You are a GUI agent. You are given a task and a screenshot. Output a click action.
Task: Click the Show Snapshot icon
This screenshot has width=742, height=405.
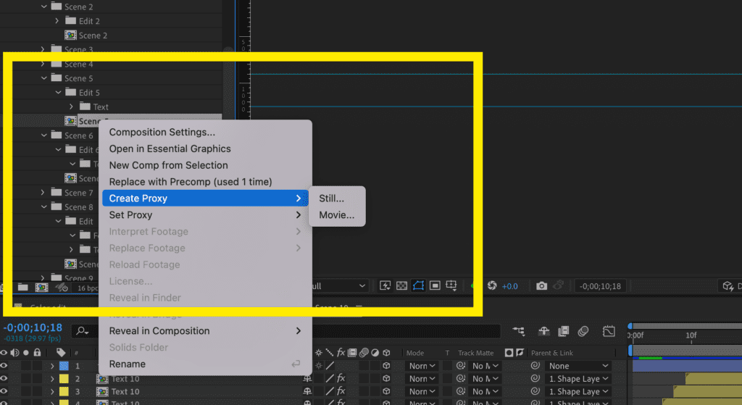click(559, 285)
